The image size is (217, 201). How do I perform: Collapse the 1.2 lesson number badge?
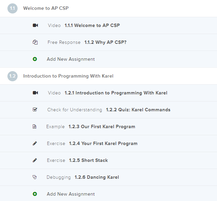pos(13,76)
